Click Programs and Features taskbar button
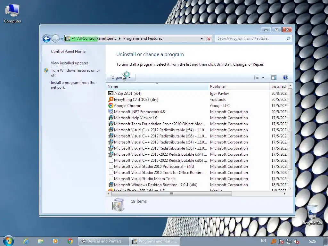 [x=154, y=241]
